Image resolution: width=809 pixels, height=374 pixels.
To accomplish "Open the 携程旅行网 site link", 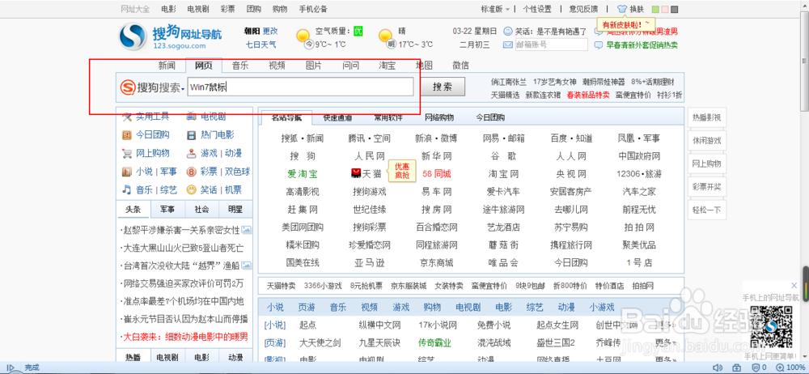I will point(571,244).
